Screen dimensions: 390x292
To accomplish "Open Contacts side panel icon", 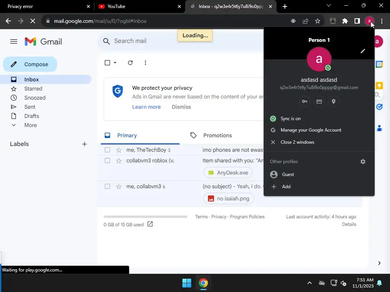I will [379, 128].
